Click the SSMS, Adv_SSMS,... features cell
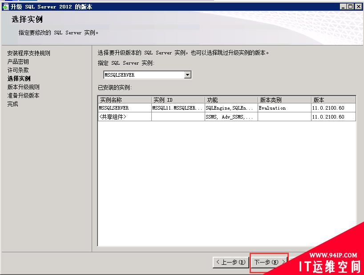The image size is (364, 275). click(231, 117)
